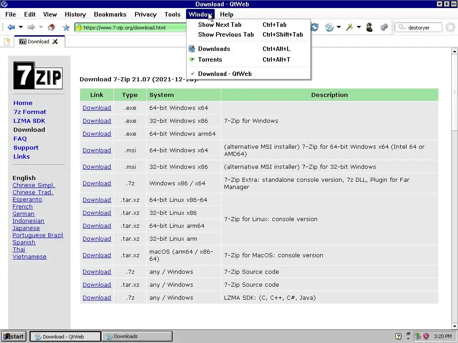Download the 64-bit Linux x86-64 tar.xz
Image resolution: width=458 pixels, height=343 pixels.
pyautogui.click(x=97, y=200)
